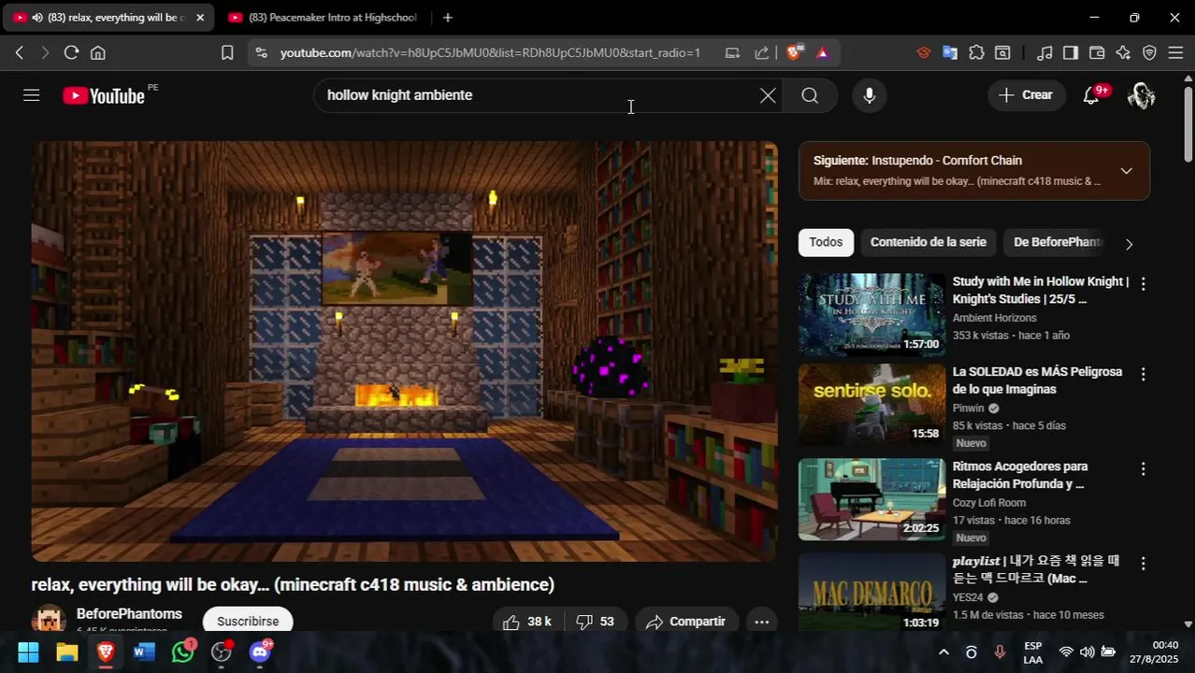Open media control music note icon

(1044, 53)
